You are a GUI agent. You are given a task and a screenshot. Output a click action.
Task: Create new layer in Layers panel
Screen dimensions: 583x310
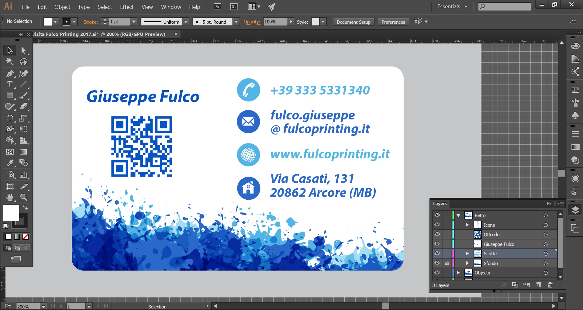(x=539, y=285)
